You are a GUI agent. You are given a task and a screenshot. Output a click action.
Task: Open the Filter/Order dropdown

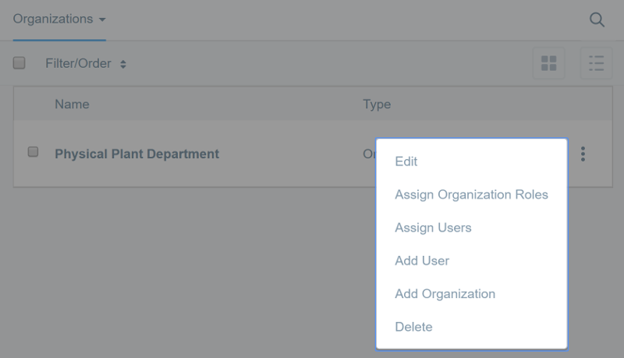[86, 63]
